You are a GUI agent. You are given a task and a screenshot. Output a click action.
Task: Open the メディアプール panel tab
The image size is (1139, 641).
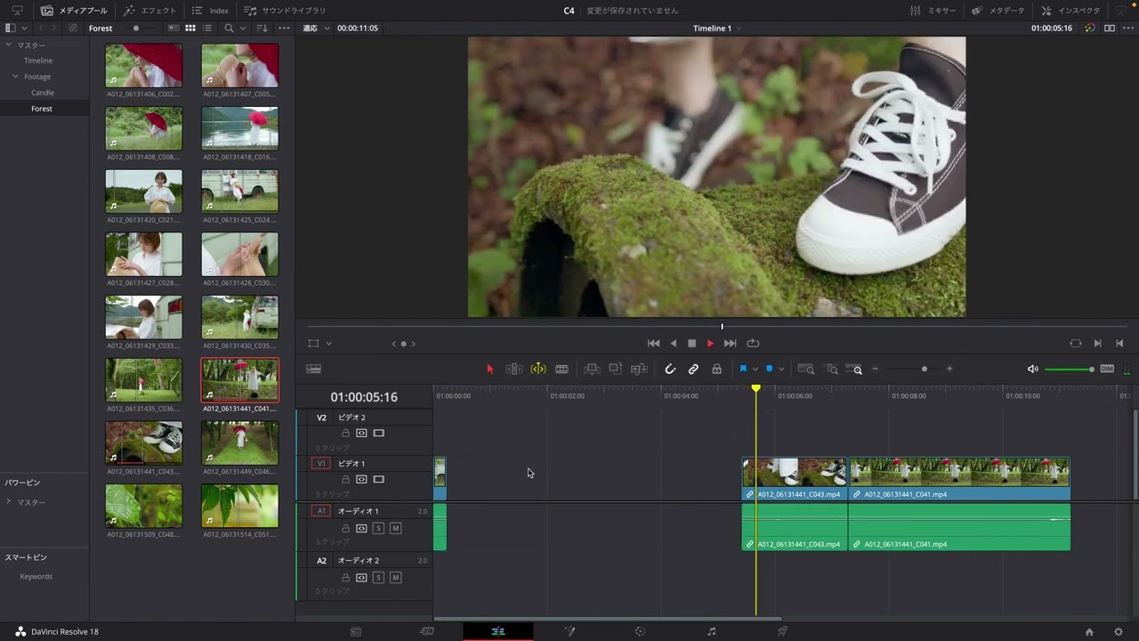(x=74, y=11)
